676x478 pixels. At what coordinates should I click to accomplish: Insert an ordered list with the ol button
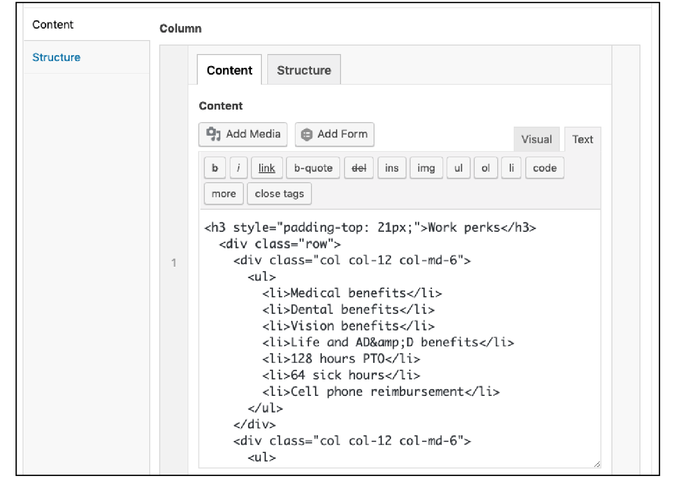(485, 168)
